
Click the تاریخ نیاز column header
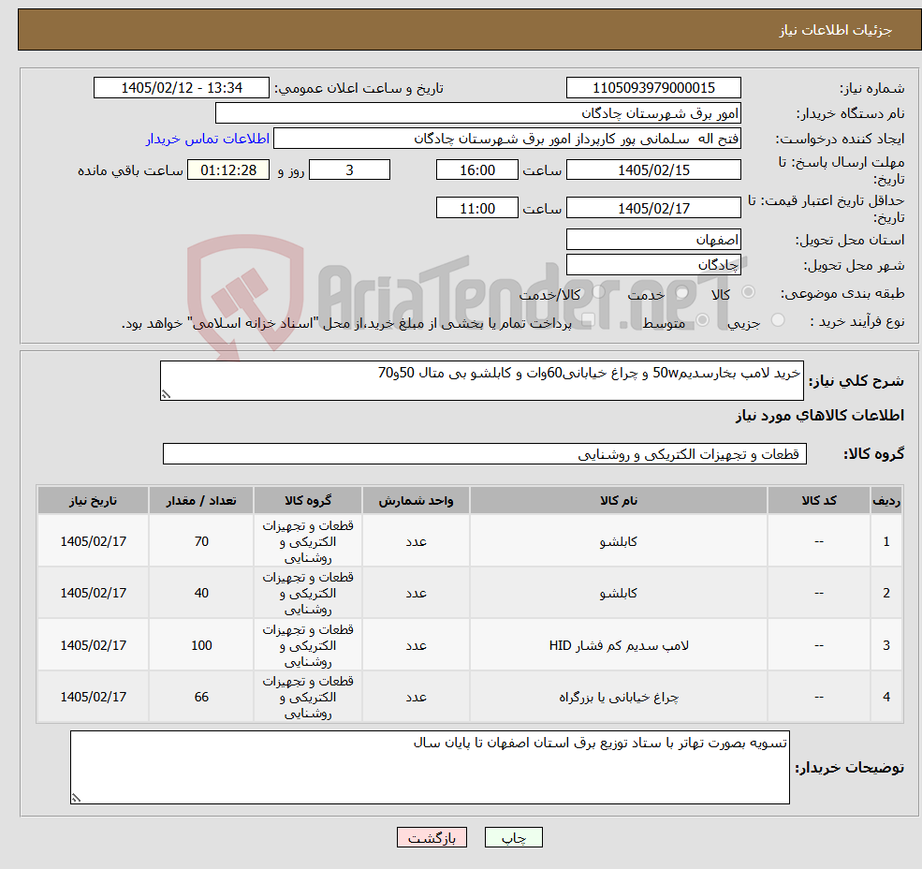pos(93,501)
